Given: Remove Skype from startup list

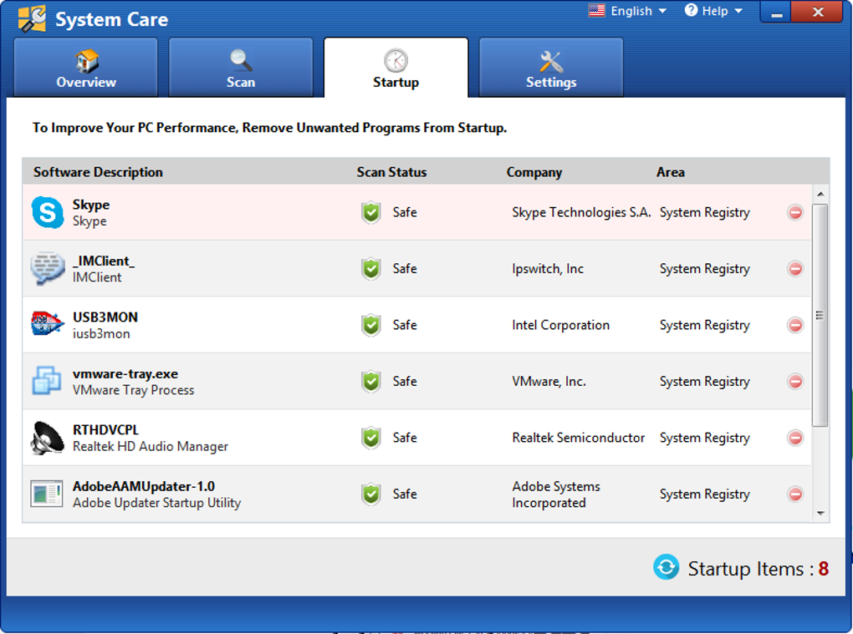Looking at the screenshot, I should point(795,212).
